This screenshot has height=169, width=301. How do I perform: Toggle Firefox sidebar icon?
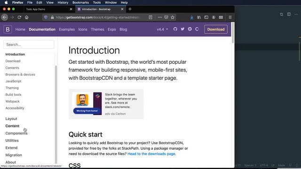coord(206,17)
